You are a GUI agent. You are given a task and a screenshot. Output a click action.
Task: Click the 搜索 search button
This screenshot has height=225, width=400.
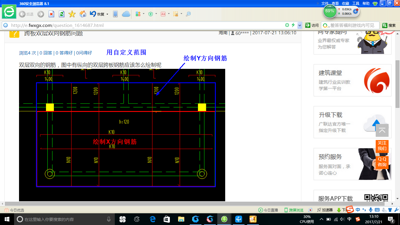point(389,25)
